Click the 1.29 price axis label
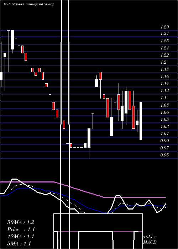 (164, 27)
